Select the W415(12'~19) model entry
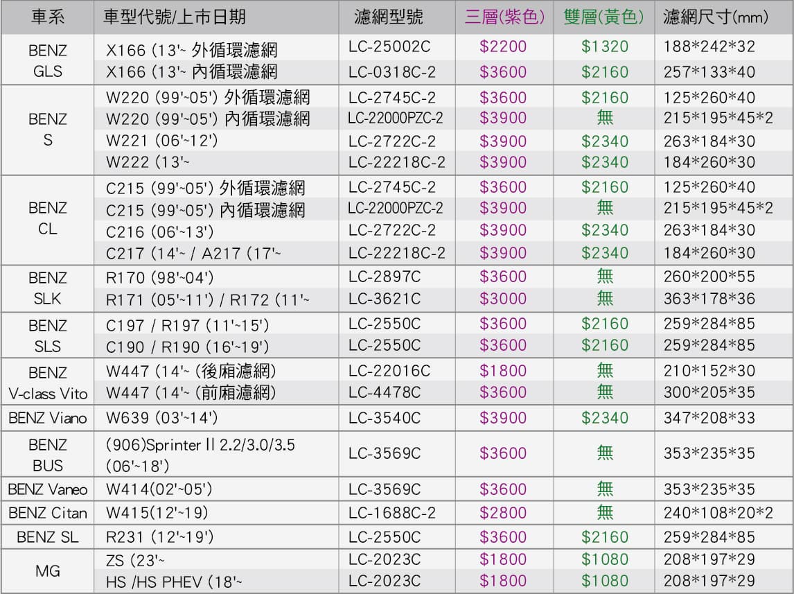 tap(157, 513)
